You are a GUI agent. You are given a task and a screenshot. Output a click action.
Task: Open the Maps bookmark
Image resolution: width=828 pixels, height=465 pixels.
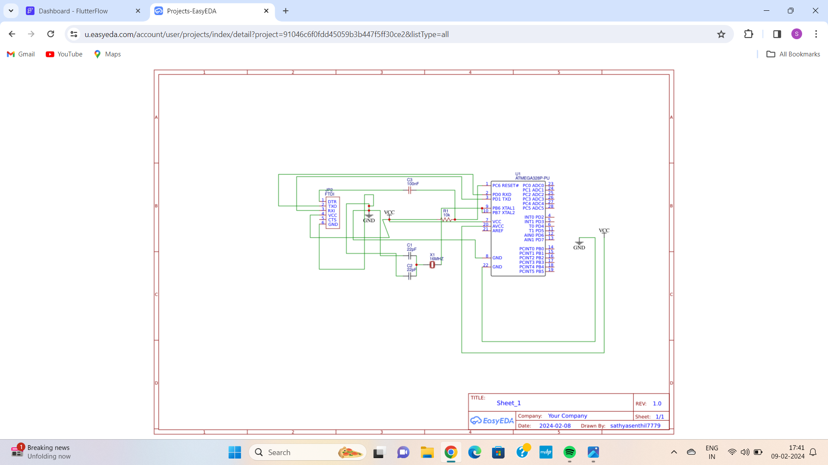107,54
